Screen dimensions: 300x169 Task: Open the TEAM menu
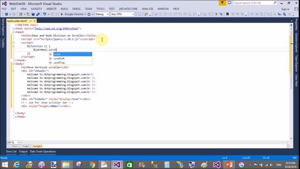click(x=89, y=9)
